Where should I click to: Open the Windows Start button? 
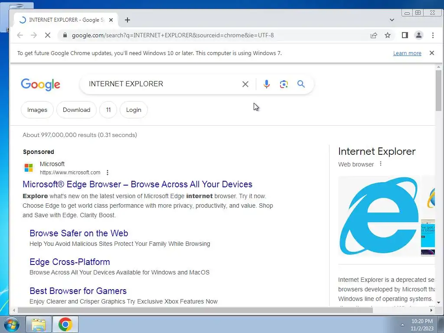click(x=12, y=324)
